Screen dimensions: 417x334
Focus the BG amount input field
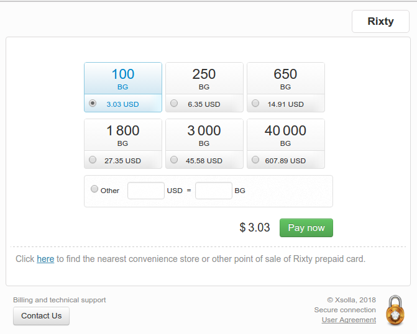[214, 191]
